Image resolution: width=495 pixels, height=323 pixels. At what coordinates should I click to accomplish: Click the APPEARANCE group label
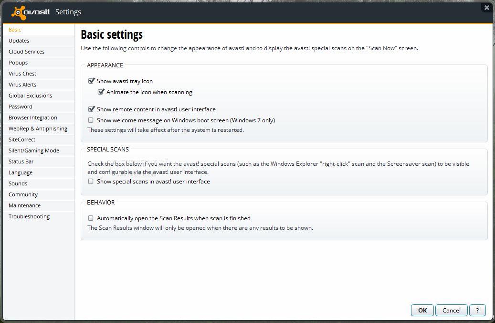point(105,65)
